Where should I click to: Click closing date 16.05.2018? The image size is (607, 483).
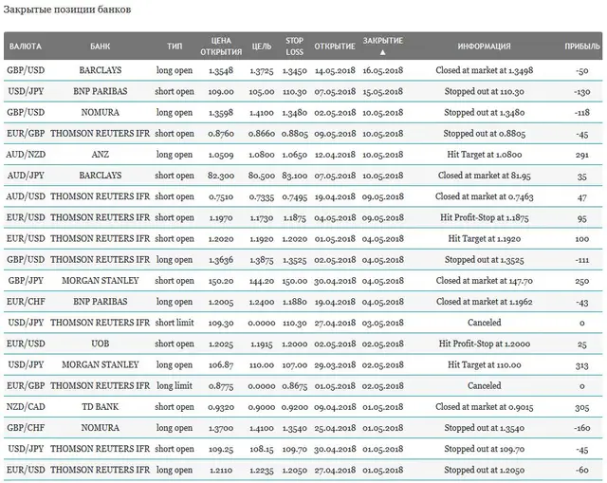click(383, 70)
